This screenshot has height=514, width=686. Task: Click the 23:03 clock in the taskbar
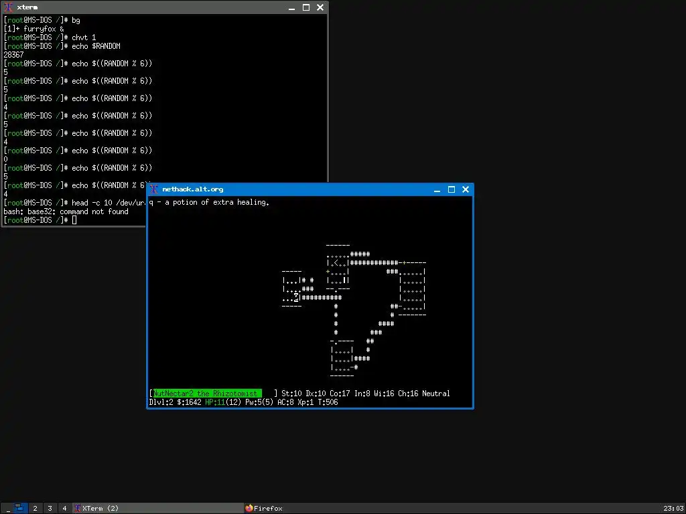tap(673, 509)
